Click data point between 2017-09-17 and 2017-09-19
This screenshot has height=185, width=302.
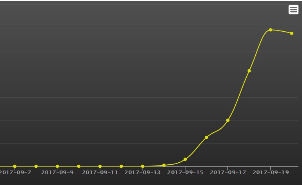click(x=249, y=71)
